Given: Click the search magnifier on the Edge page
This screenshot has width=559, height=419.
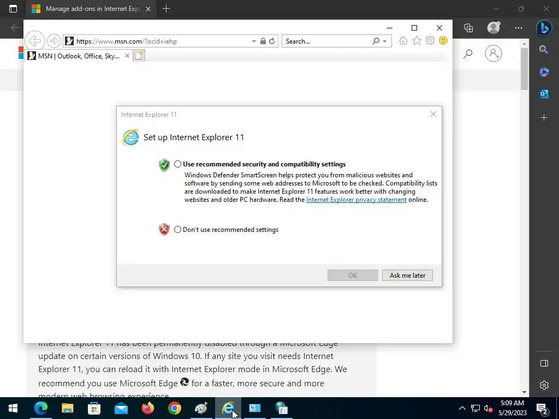Looking at the screenshot, I should coord(468,54).
